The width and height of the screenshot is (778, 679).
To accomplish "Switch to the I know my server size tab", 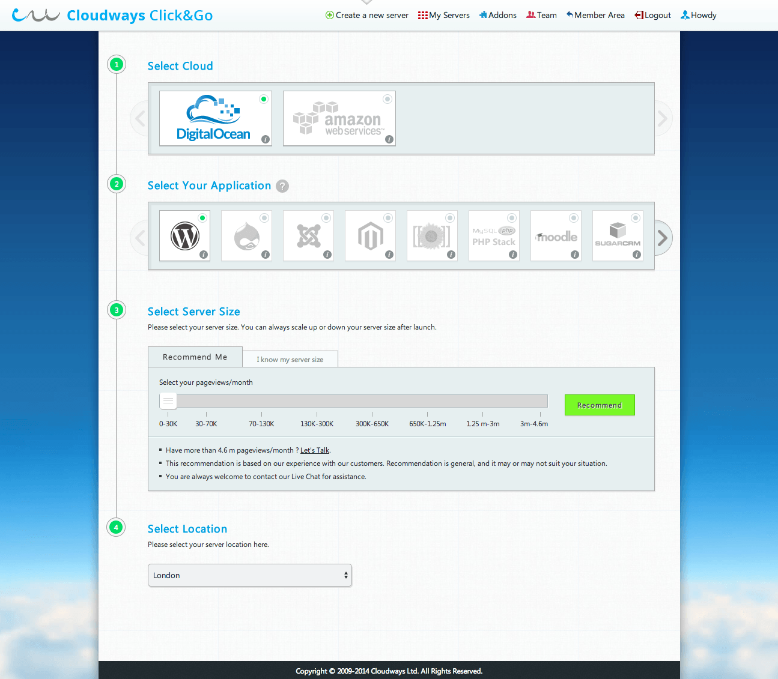I will pyautogui.click(x=290, y=358).
